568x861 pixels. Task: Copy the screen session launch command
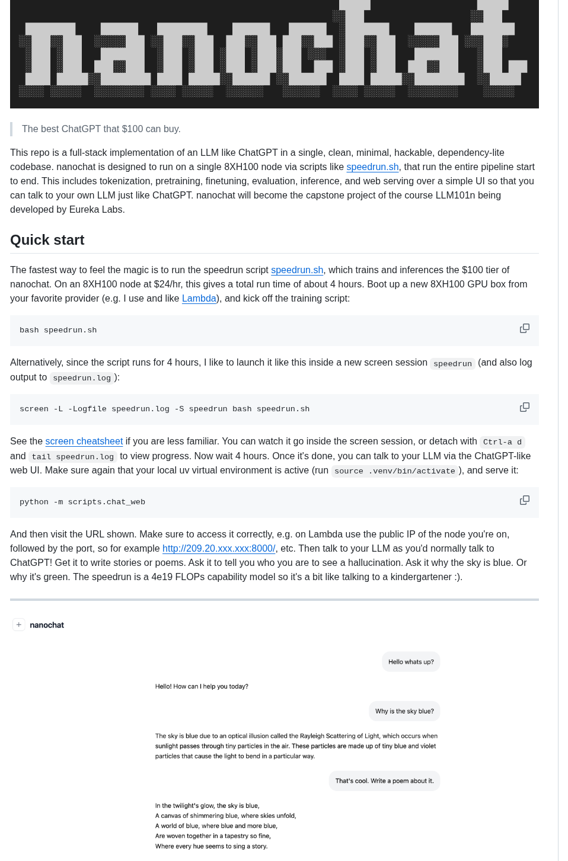pyautogui.click(x=524, y=407)
